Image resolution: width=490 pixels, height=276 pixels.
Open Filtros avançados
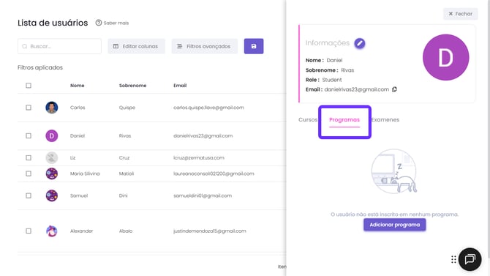(x=204, y=46)
